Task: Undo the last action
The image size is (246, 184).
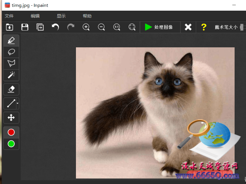Action: tap(55, 27)
